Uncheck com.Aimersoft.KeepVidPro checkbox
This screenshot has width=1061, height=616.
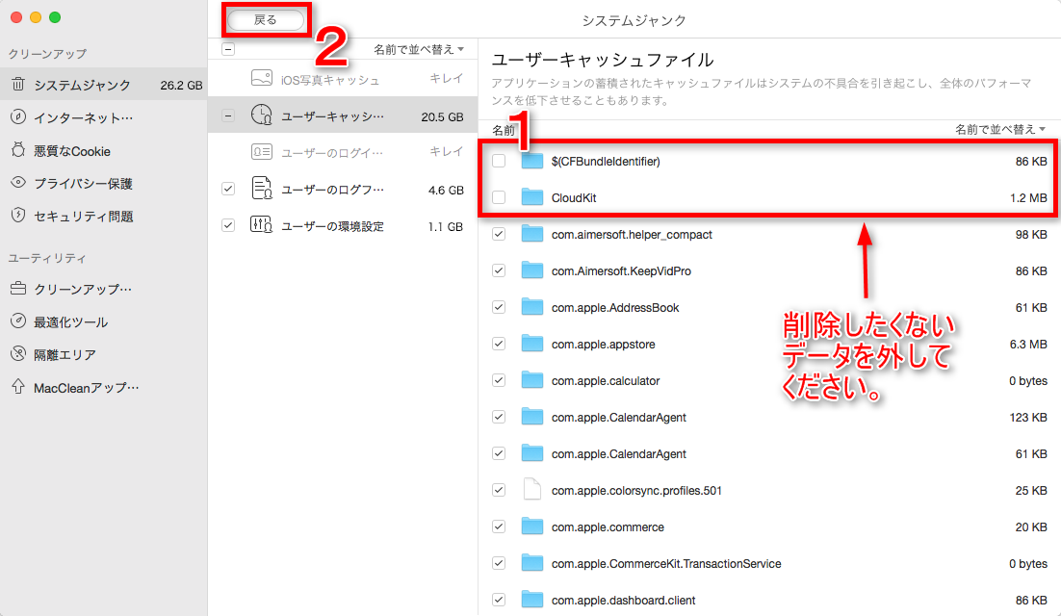499,270
